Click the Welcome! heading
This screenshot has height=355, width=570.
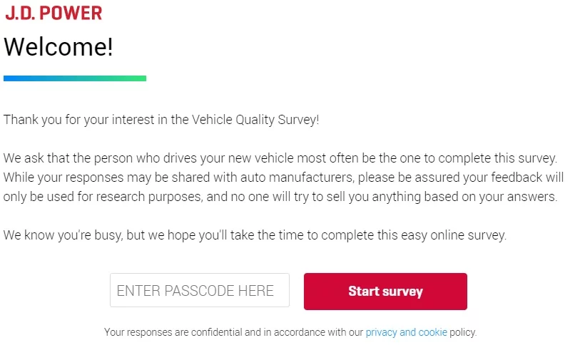point(58,47)
